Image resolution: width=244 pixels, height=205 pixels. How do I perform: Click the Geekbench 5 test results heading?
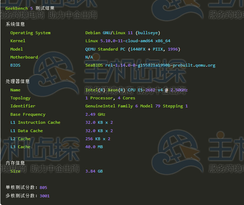click(30, 8)
